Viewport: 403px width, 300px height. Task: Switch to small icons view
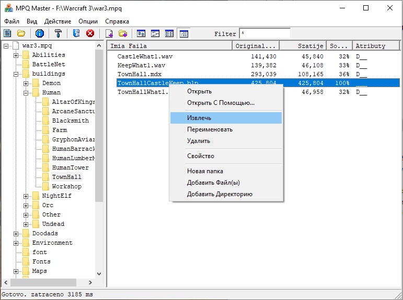coord(155,33)
